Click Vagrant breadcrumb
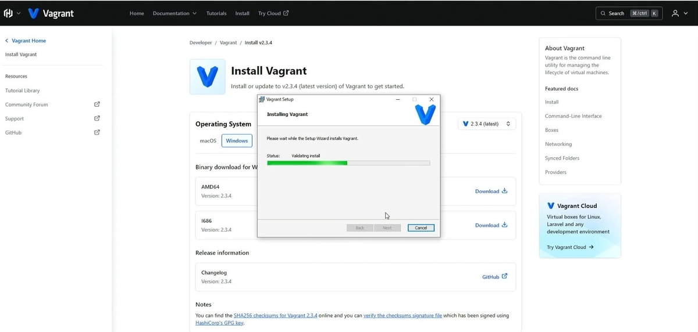Screen dimensions: 698x332 pyautogui.click(x=229, y=43)
